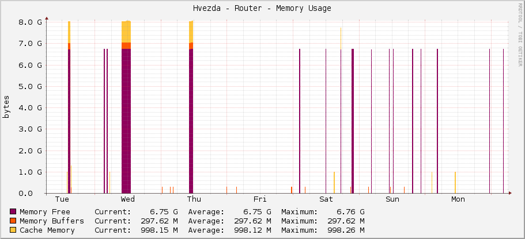Click the '1.0 G' y-axis label
This screenshot has height=239, width=525.
(30, 172)
